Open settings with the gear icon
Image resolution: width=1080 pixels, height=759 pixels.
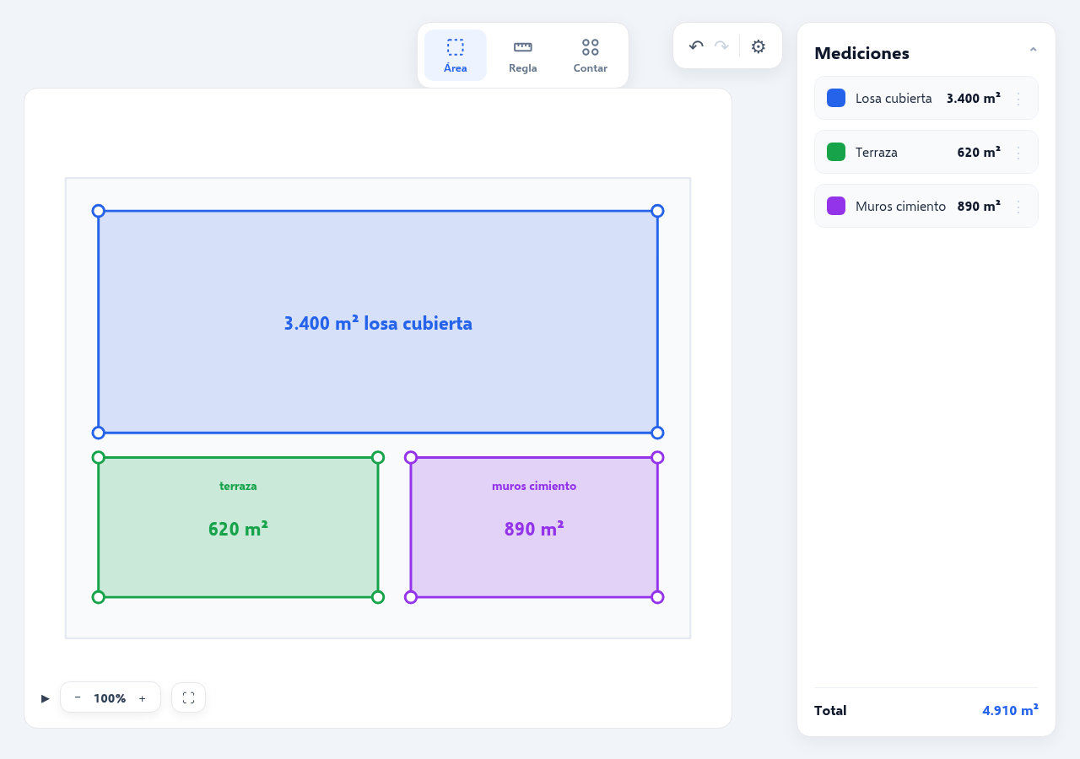(759, 46)
